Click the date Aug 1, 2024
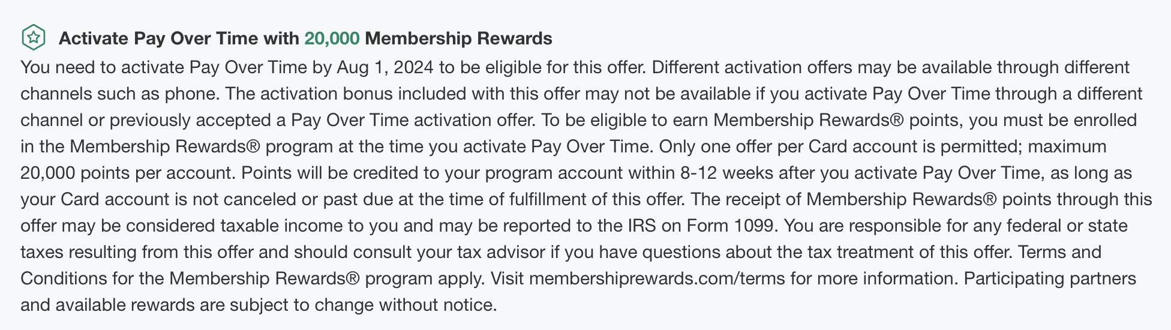Screen dimensions: 1171x330 385,67
